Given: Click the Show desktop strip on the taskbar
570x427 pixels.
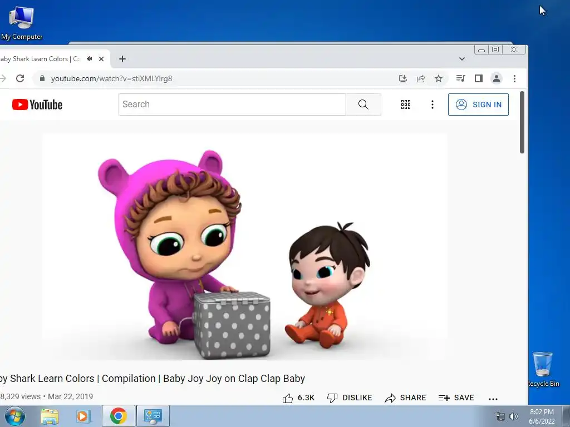Looking at the screenshot, I should 566,416.
